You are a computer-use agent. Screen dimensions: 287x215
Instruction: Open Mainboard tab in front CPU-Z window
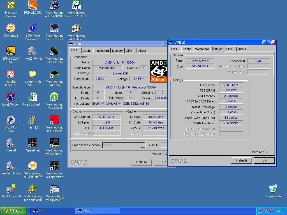coord(202,49)
